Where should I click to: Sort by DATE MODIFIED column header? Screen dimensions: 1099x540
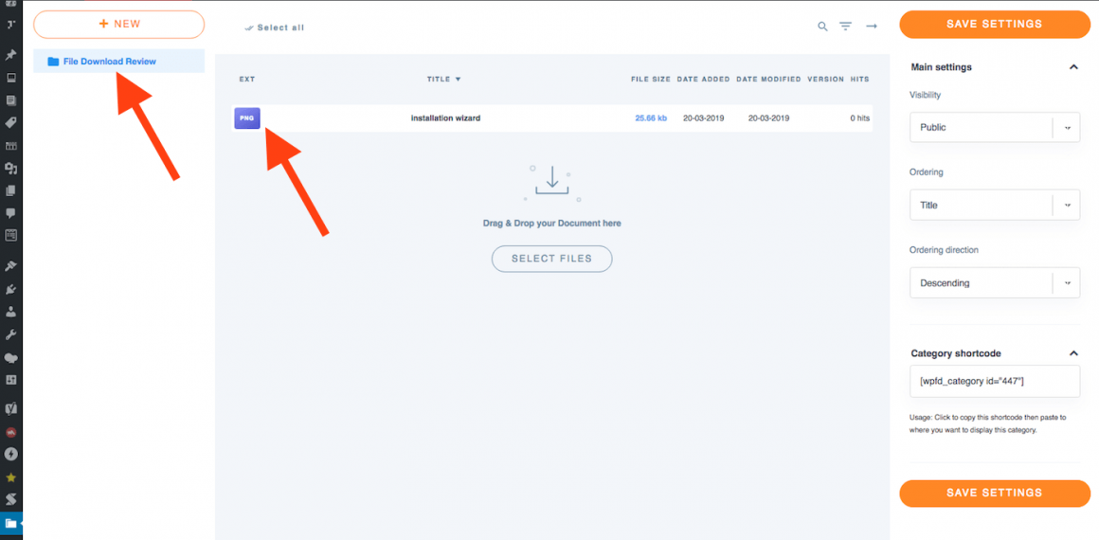coord(768,80)
